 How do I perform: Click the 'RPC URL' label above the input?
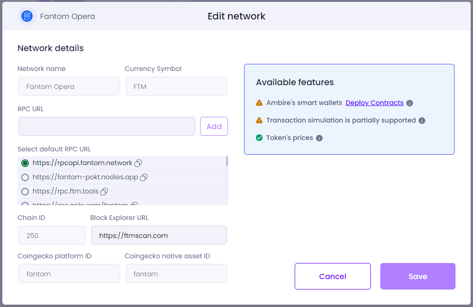[x=30, y=109]
